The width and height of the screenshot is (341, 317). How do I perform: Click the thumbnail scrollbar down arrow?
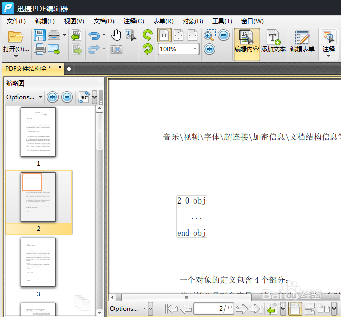[x=99, y=312]
